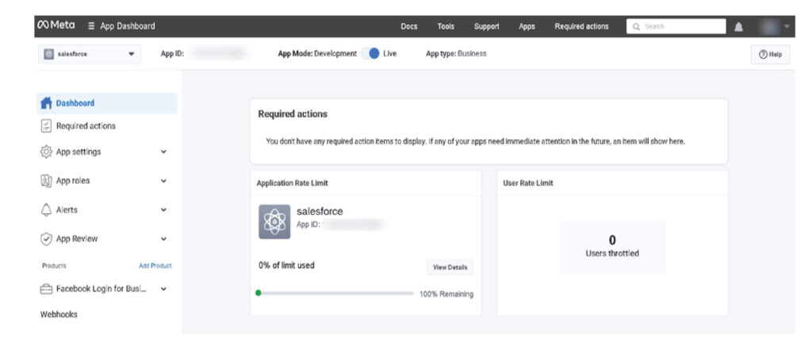Click the Help button
Image resolution: width=812 pixels, height=348 pixels.
coord(770,55)
